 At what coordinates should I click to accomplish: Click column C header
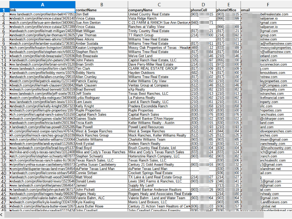click(x=159, y=4)
